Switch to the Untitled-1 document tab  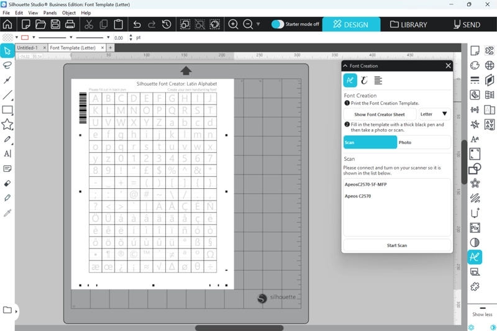point(27,48)
